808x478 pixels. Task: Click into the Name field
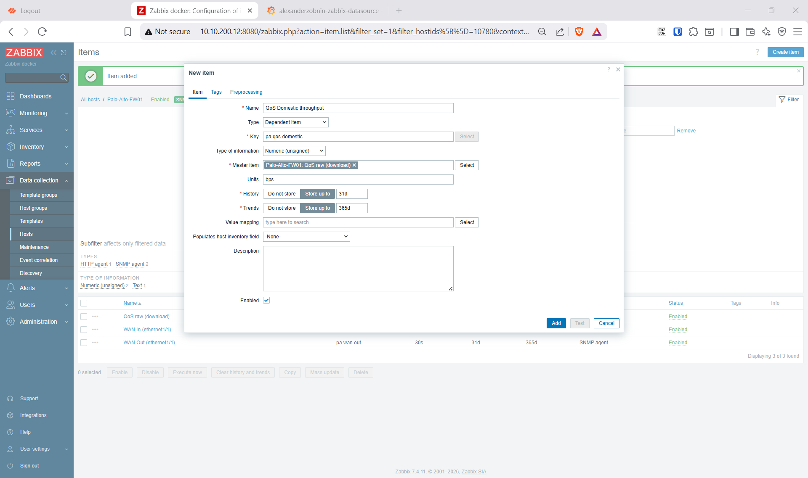click(358, 108)
